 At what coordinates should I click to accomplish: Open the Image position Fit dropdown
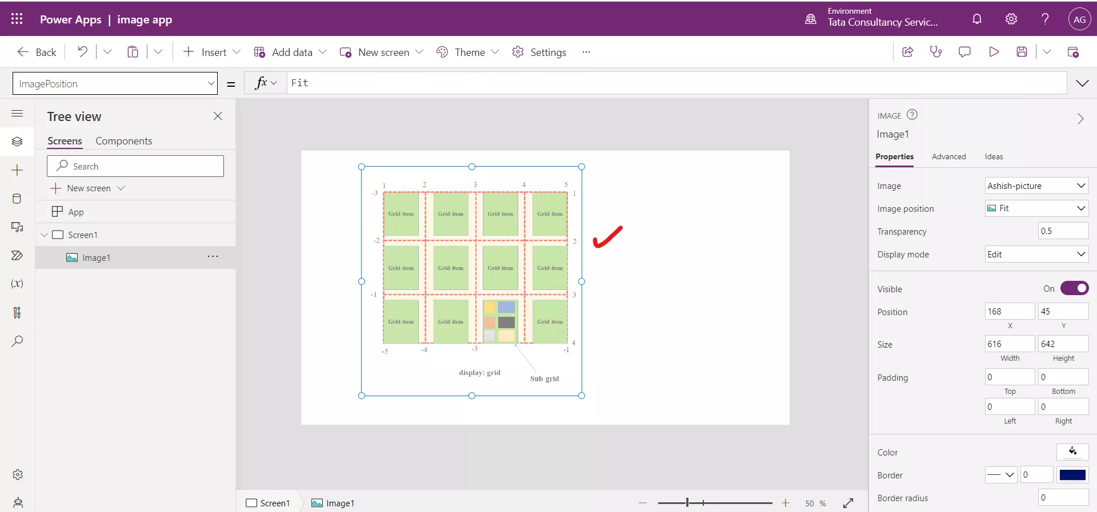click(x=1036, y=208)
